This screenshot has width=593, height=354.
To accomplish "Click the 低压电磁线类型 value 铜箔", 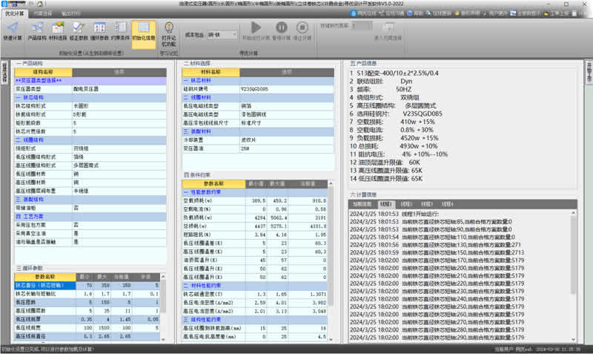I will [x=287, y=106].
